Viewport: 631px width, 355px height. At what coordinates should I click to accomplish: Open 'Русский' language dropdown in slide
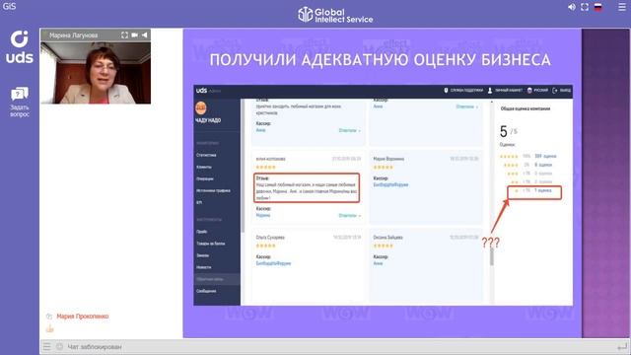pos(537,90)
